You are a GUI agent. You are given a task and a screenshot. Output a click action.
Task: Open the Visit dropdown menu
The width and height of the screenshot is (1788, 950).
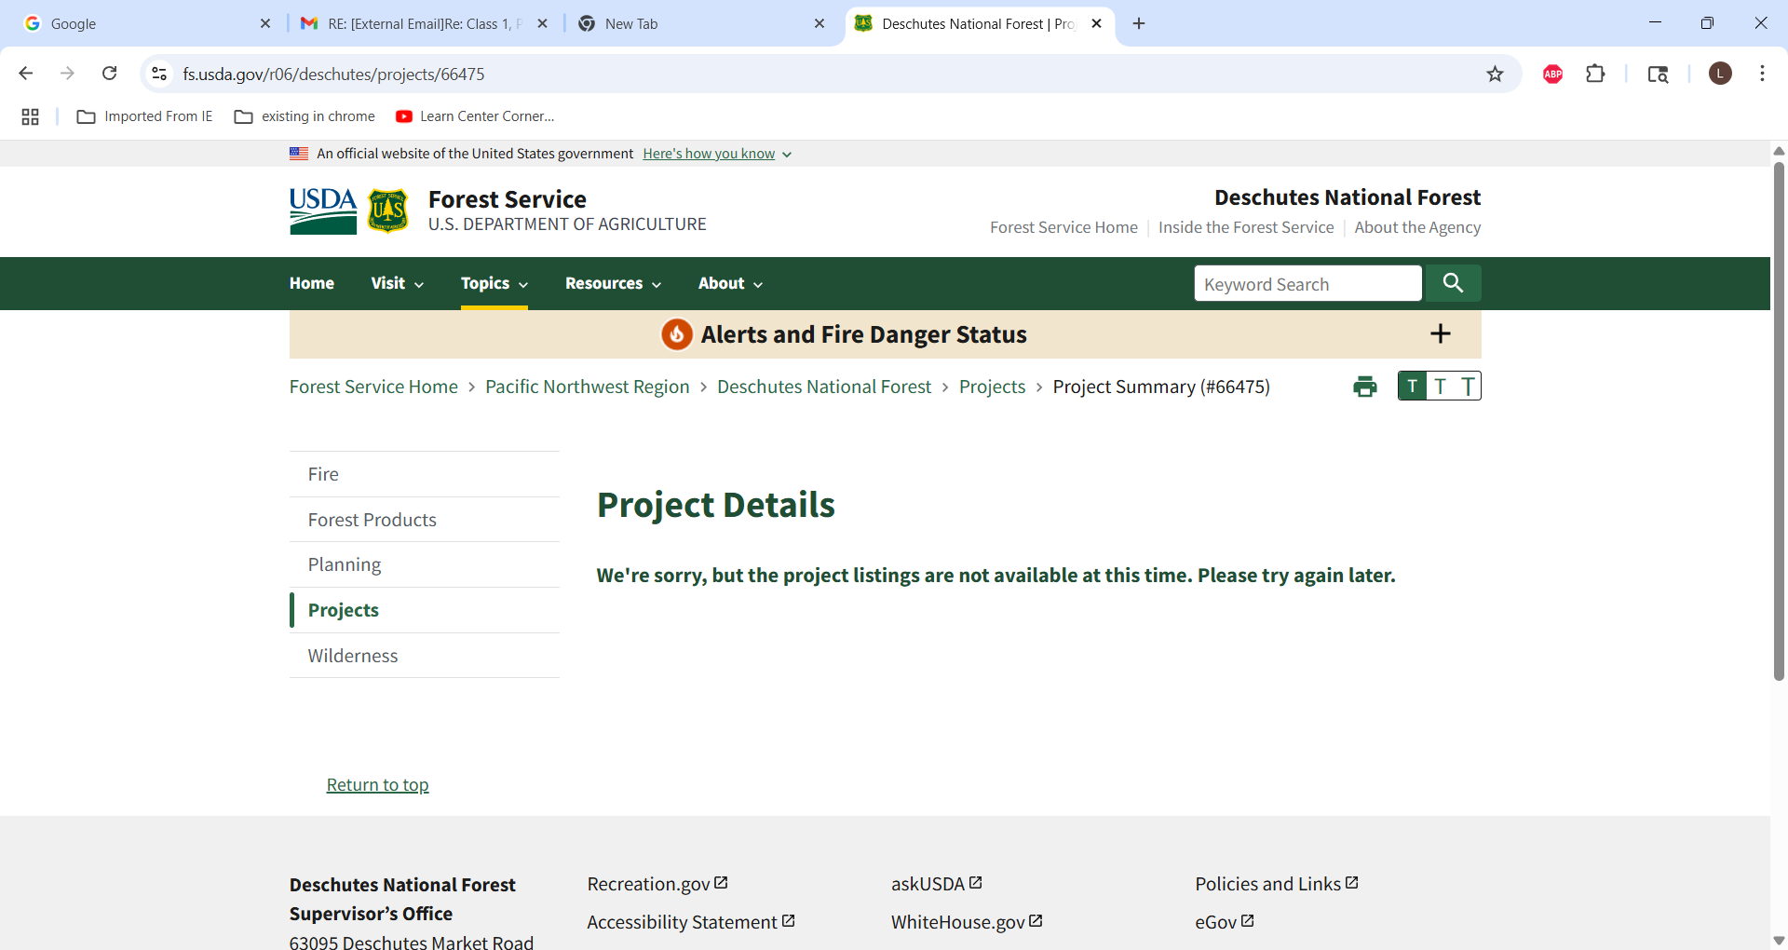click(397, 283)
